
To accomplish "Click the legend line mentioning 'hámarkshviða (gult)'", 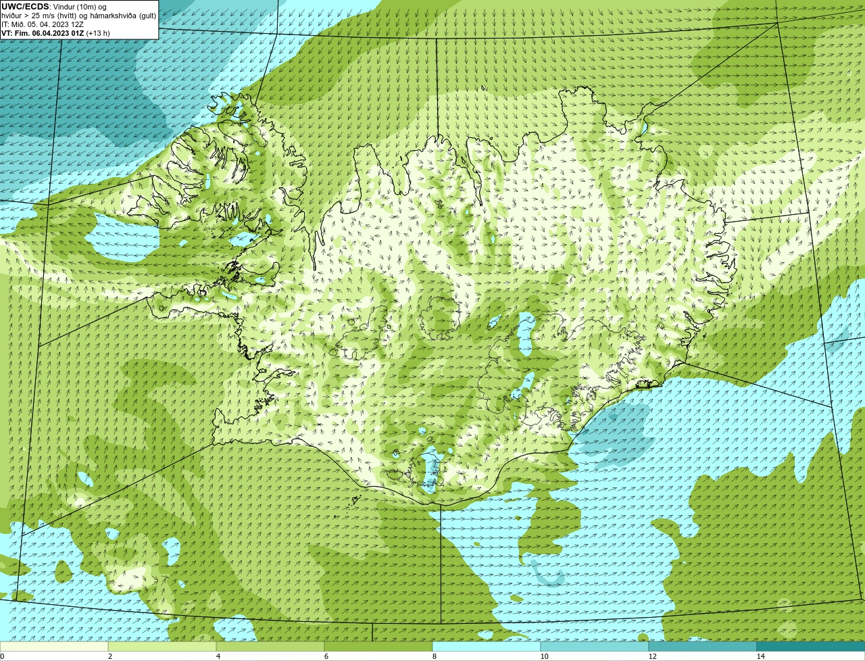I will (78, 15).
